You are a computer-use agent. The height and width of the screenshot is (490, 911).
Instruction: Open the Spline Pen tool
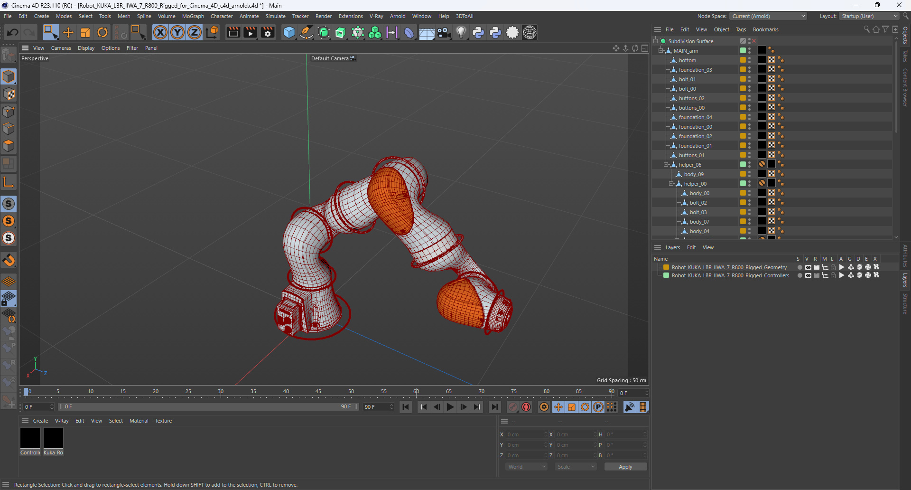307,32
